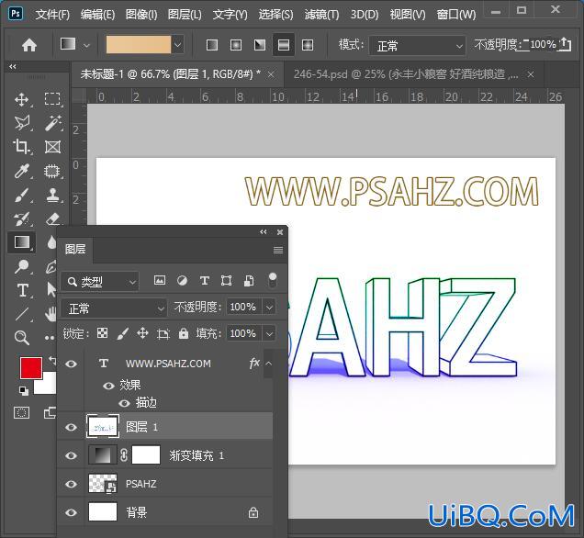This screenshot has height=538, width=584.
Task: Open layer 不透明度 slider dropdown
Action: click(269, 308)
